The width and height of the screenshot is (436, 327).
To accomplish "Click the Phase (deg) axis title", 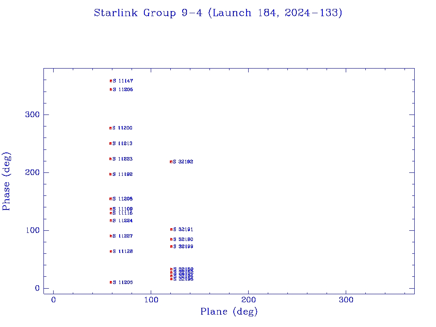I will tap(6, 181).
